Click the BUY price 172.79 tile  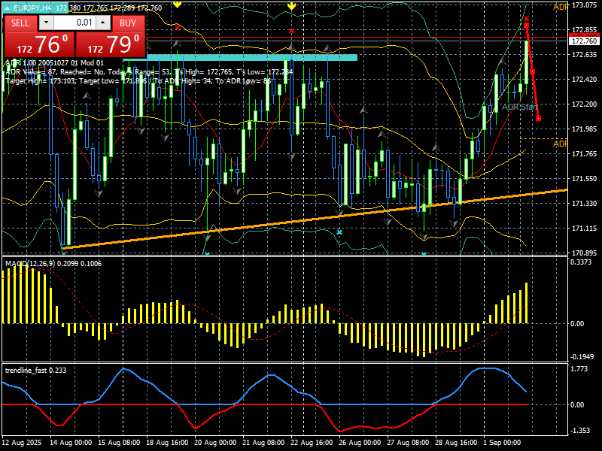point(111,44)
